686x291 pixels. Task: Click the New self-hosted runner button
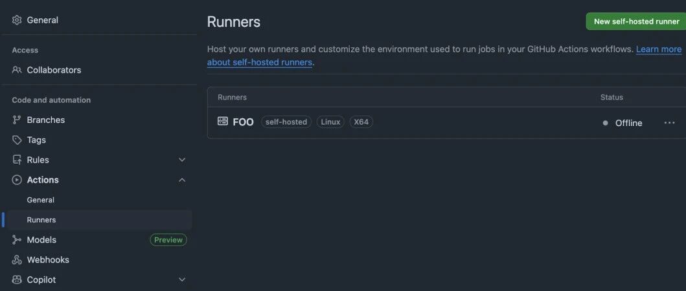pos(636,21)
